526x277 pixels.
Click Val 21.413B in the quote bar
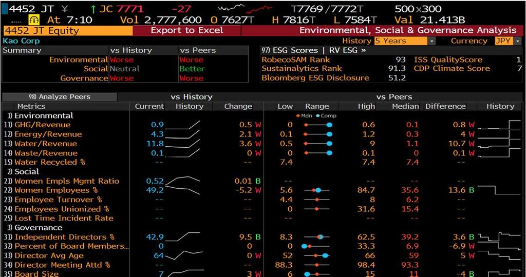coord(429,20)
